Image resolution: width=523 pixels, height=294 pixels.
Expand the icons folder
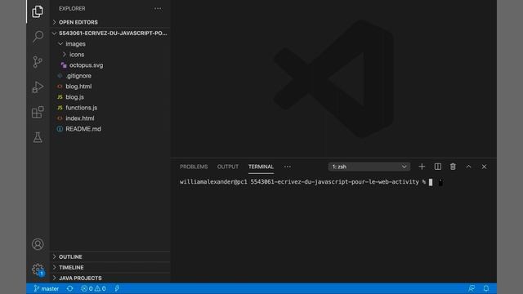pos(110,55)
